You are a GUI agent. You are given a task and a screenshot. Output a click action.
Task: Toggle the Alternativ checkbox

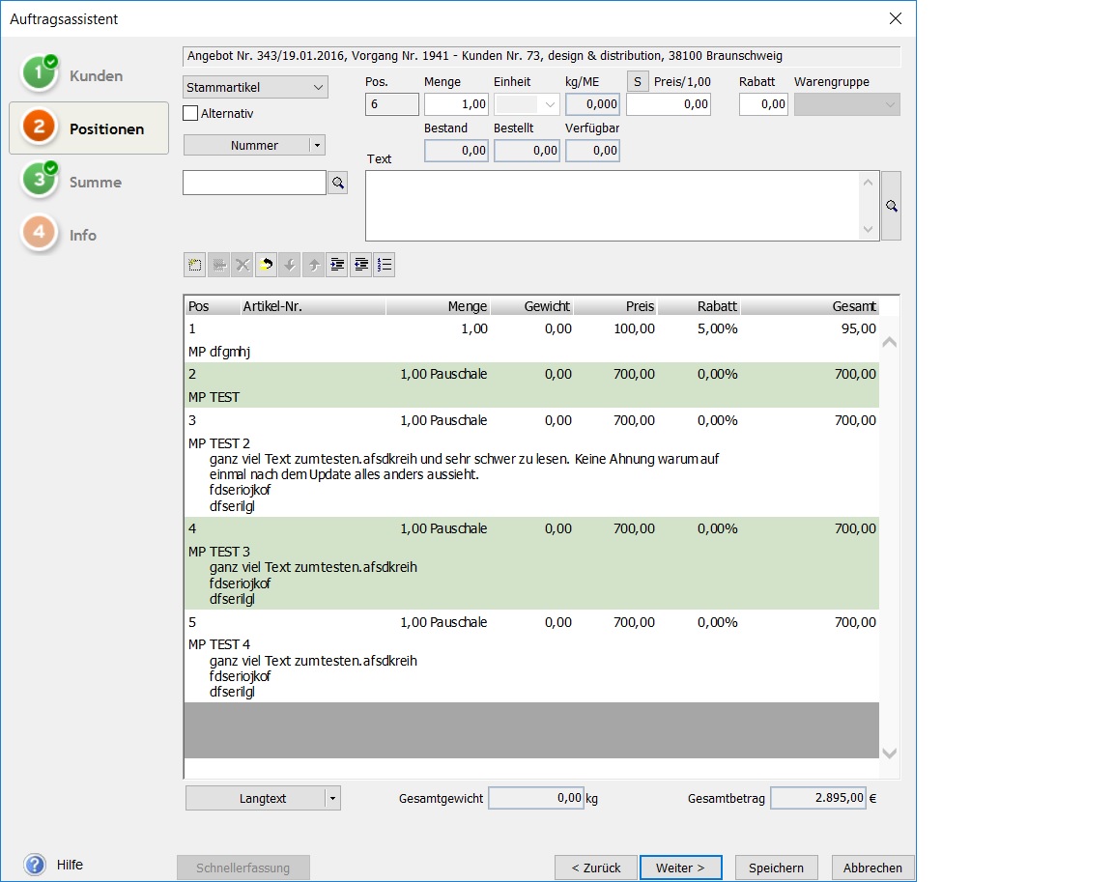(190, 113)
